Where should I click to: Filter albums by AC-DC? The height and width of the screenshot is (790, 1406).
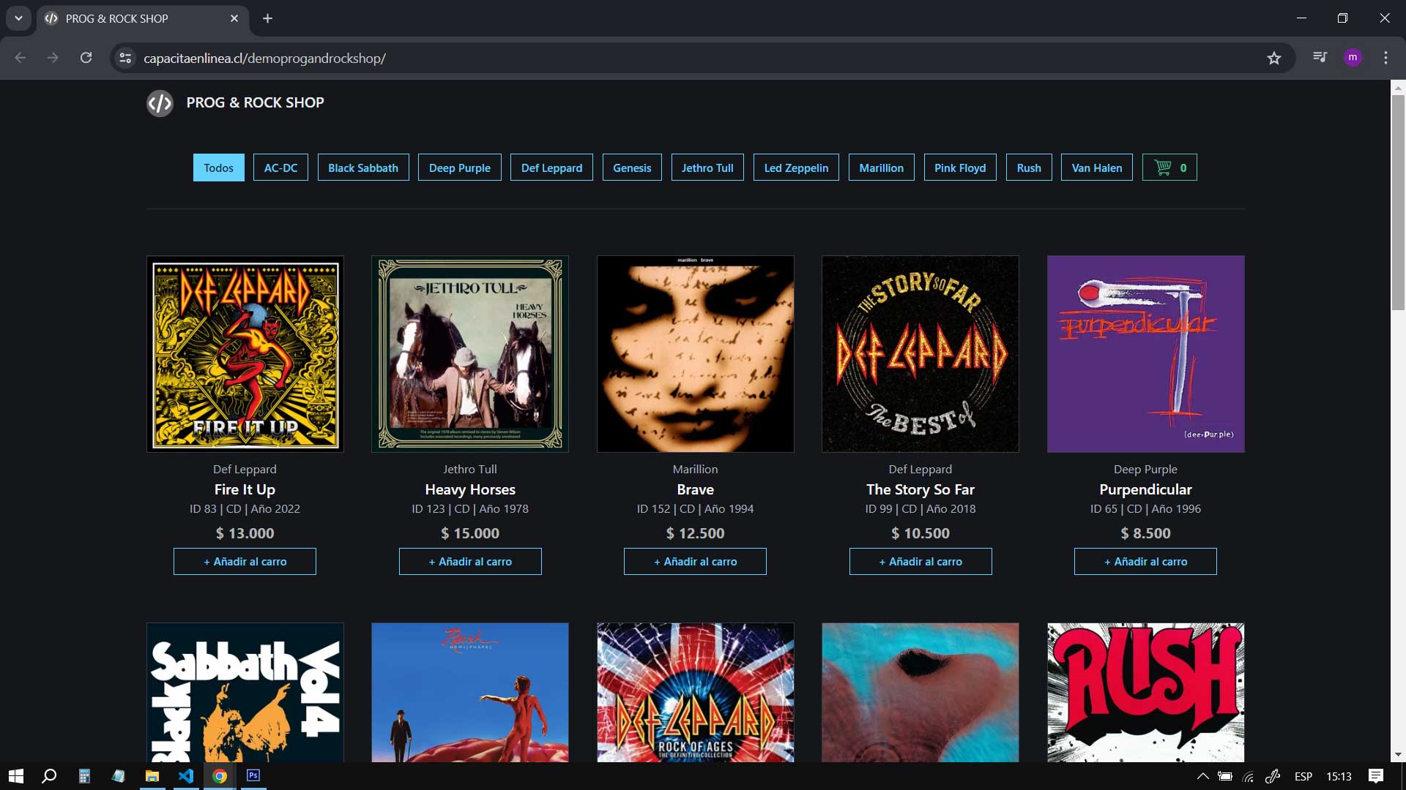280,168
